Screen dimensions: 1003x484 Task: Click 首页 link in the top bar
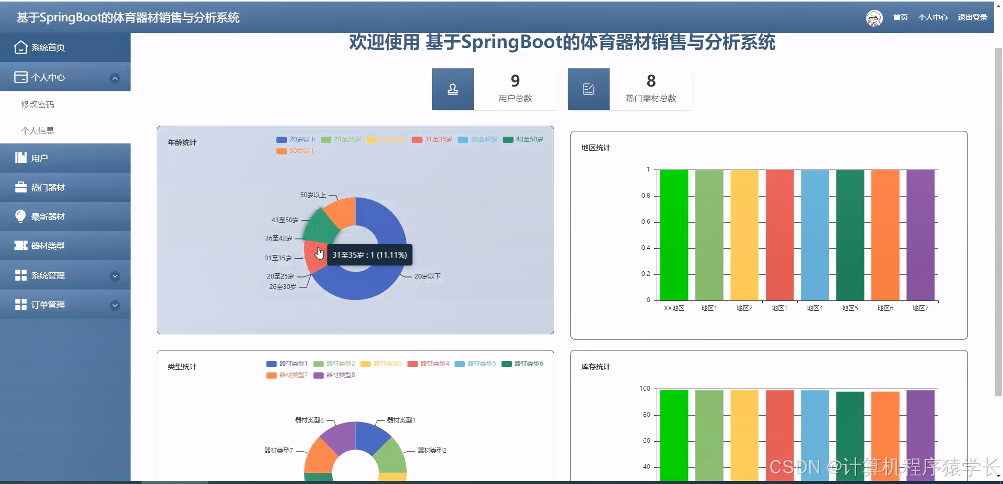[901, 17]
